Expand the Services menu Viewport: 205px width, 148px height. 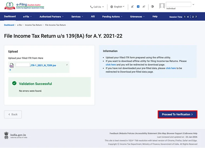point(77,17)
